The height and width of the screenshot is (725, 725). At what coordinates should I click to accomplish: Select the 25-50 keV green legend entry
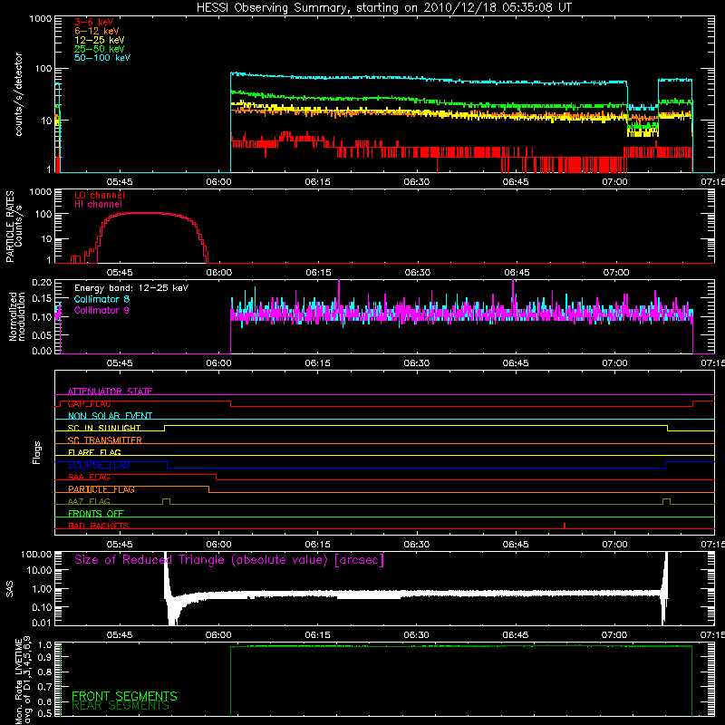pos(100,49)
